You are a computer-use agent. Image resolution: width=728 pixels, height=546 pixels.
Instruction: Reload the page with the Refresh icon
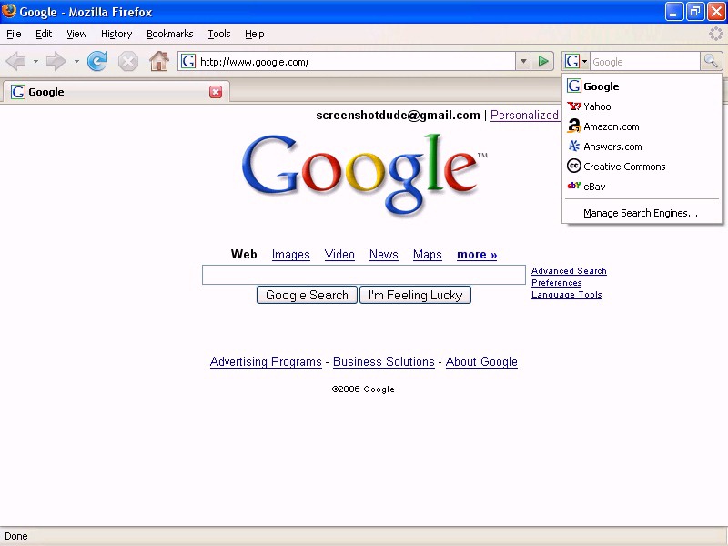click(97, 61)
